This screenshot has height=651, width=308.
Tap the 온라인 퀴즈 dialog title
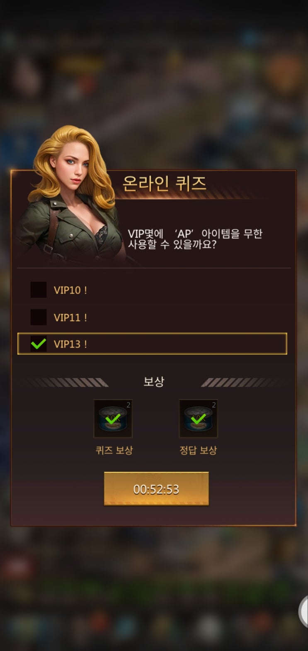coord(165,183)
